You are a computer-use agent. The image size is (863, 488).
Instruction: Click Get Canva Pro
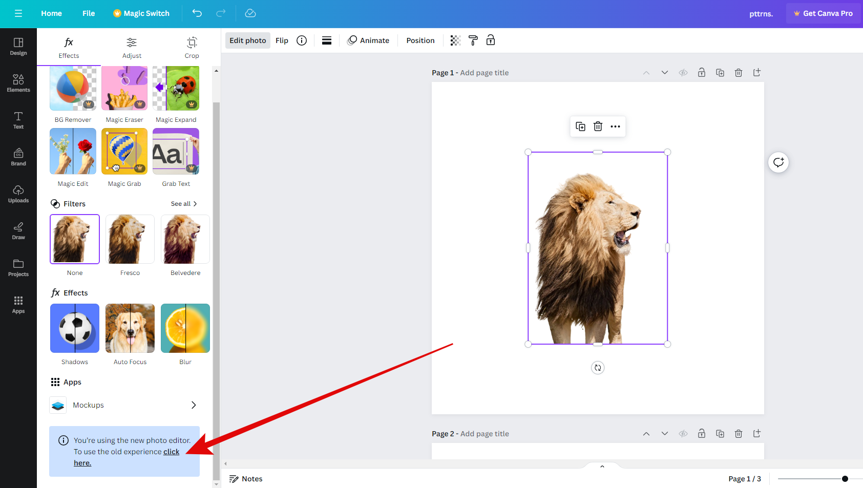(x=823, y=13)
